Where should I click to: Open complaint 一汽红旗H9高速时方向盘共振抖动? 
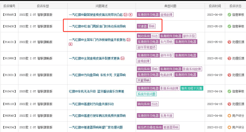(x=91, y=104)
